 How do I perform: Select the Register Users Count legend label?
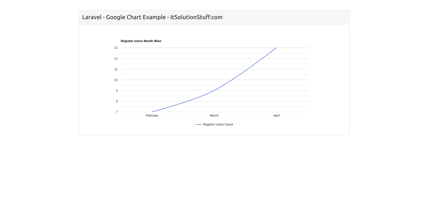(218, 124)
